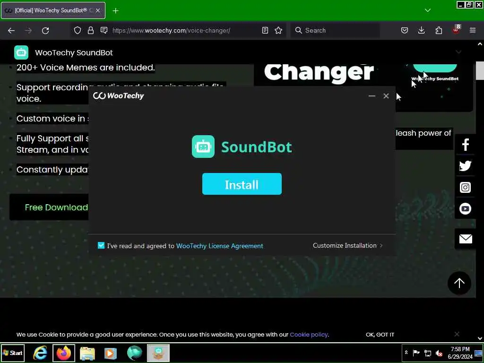The image size is (484, 363).
Task: Open Firefox downloads panel
Action: click(421, 30)
